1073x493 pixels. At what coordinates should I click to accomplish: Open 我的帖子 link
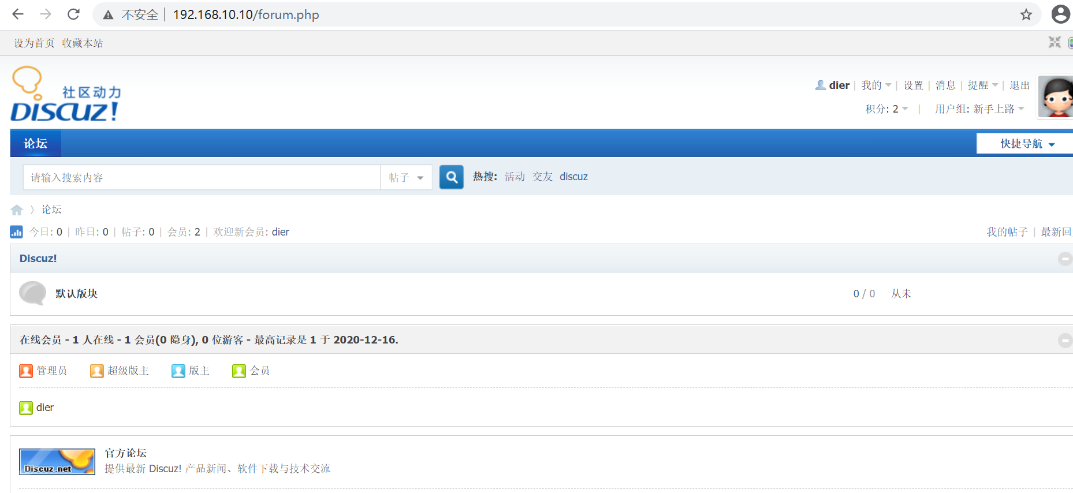point(1007,232)
